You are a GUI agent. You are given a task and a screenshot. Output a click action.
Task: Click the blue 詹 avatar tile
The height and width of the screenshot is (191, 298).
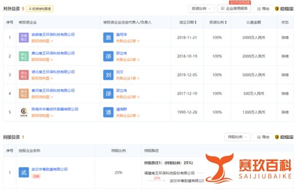tap(108, 37)
